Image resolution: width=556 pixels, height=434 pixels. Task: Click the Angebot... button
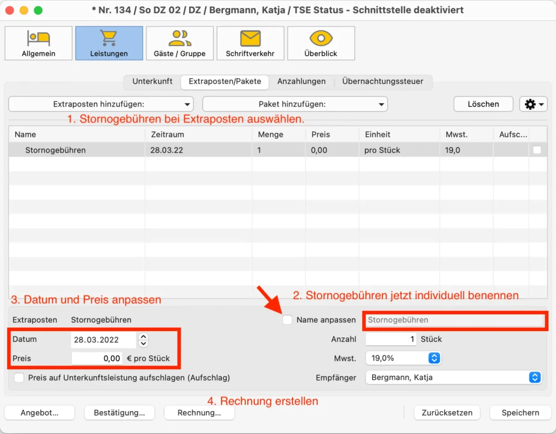40,413
